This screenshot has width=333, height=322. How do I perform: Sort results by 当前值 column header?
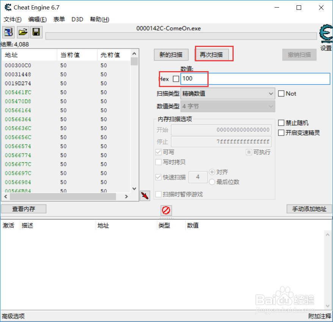click(77, 55)
